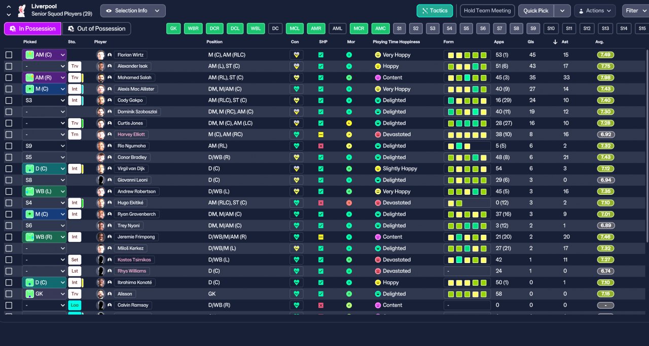The height and width of the screenshot is (346, 649).
Task: Click Rhys Williams's grey 6.74 rating pill
Action: (605, 271)
